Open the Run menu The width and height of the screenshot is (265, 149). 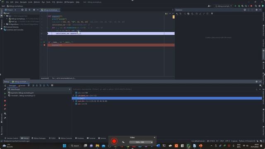click(x=43, y=2)
